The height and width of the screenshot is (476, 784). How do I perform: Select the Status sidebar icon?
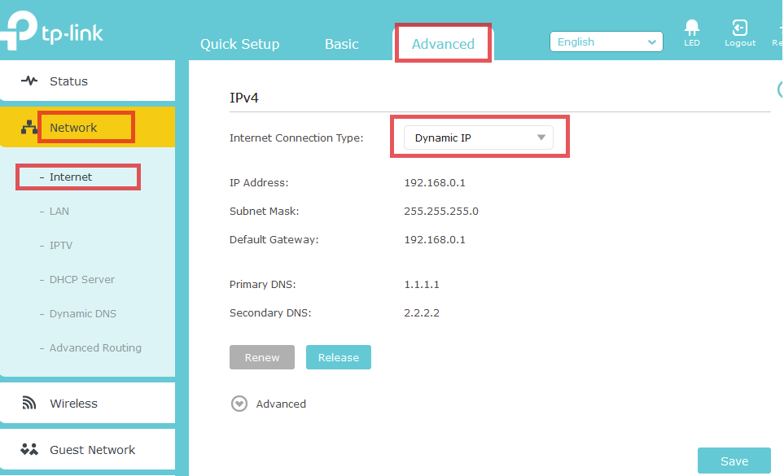(x=29, y=81)
